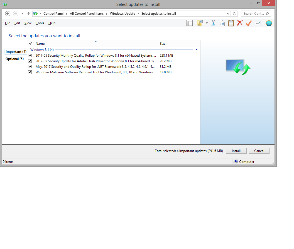Click the title bar Windows Update icon
294x249 pixels.
(x=5, y=4)
